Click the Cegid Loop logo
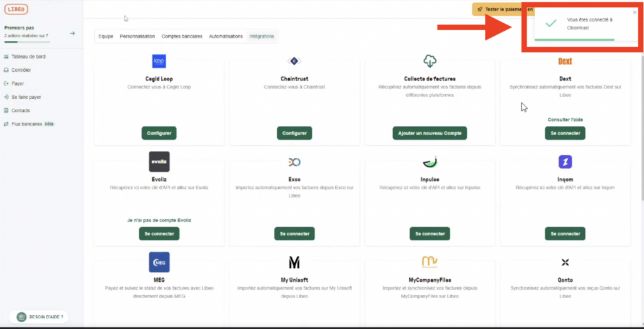This screenshot has width=644, height=329. 159,61
